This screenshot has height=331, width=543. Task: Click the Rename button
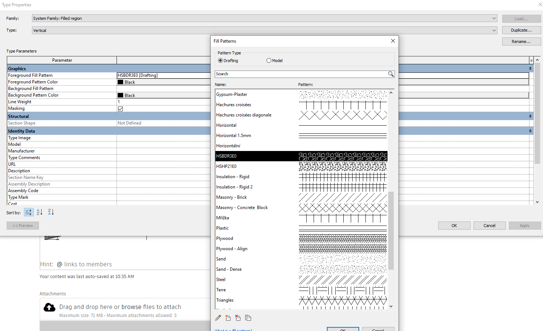[x=521, y=41]
